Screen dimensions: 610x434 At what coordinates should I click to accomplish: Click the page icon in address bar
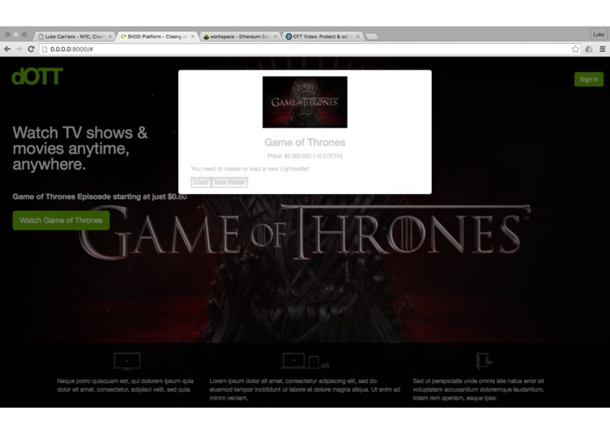tap(45, 49)
